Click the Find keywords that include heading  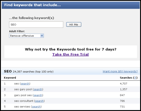click(x=32, y=5)
